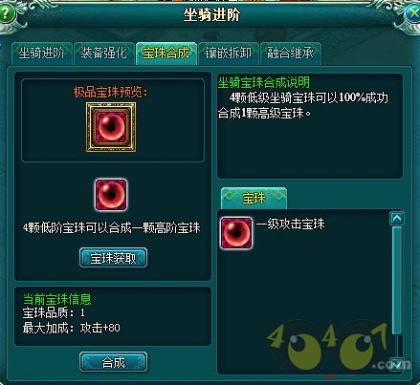Select the 宝珠合成 tab
The image size is (420, 385).
click(166, 53)
